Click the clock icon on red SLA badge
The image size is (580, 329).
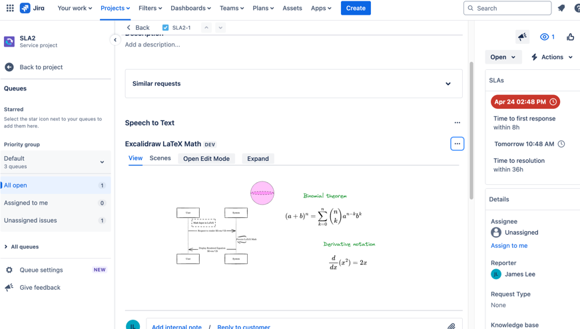(x=553, y=102)
